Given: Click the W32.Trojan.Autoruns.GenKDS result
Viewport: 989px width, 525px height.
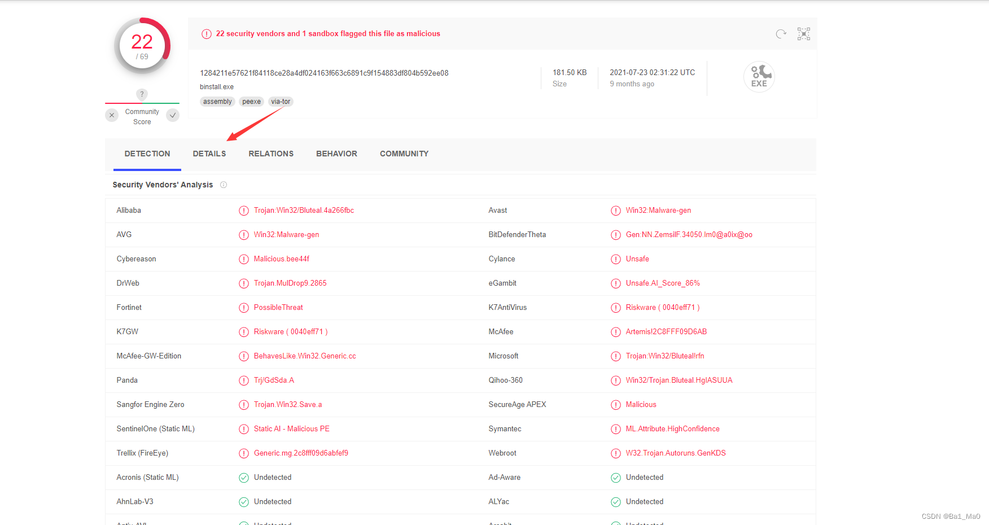Looking at the screenshot, I should tap(676, 453).
